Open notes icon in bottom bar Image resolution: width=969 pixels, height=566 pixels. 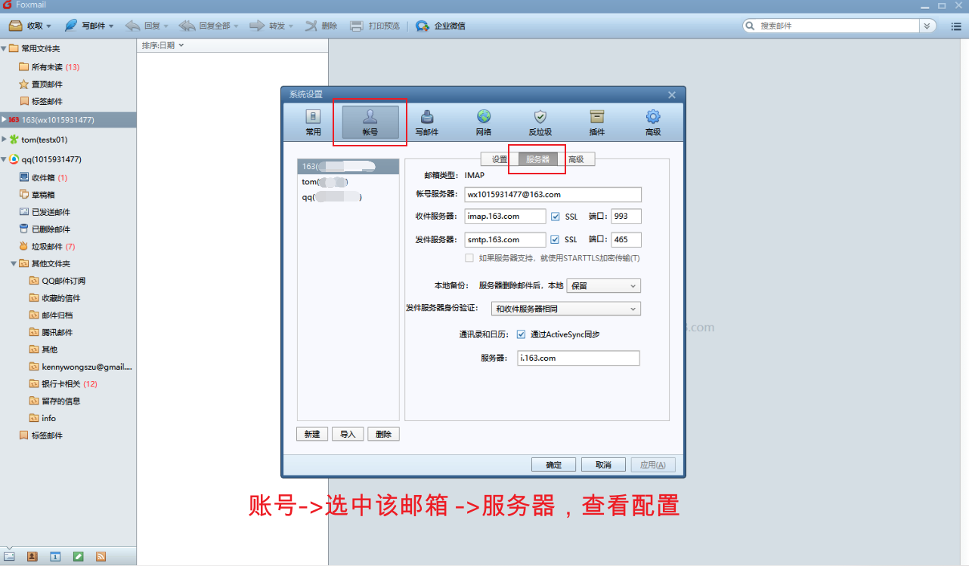[78, 556]
